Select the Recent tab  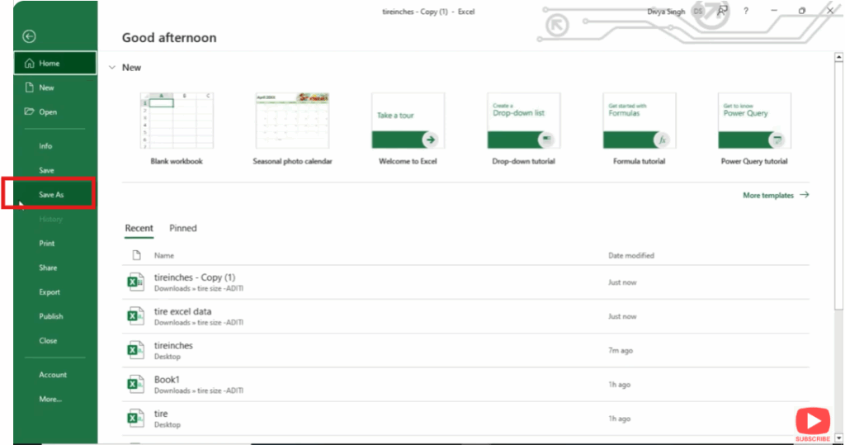pos(139,228)
